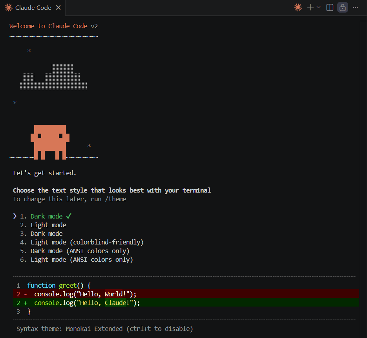Click the Claude icon in the tab title

click(9, 8)
